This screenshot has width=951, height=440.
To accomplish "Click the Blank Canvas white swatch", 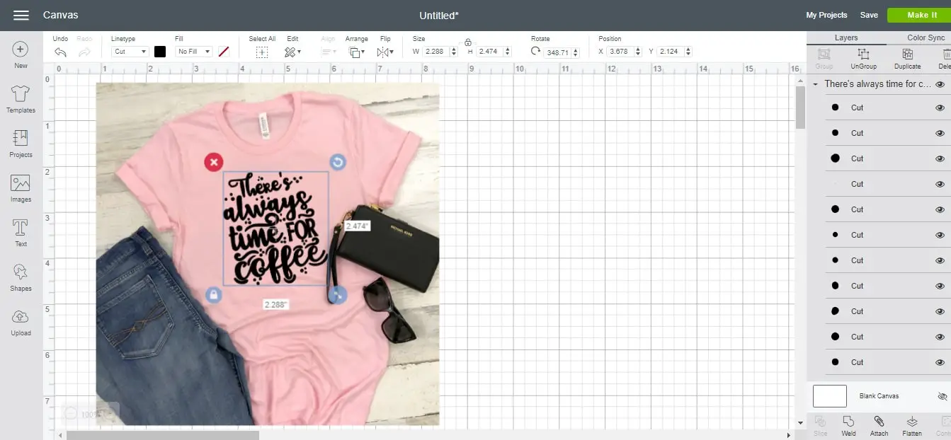I will [x=830, y=396].
